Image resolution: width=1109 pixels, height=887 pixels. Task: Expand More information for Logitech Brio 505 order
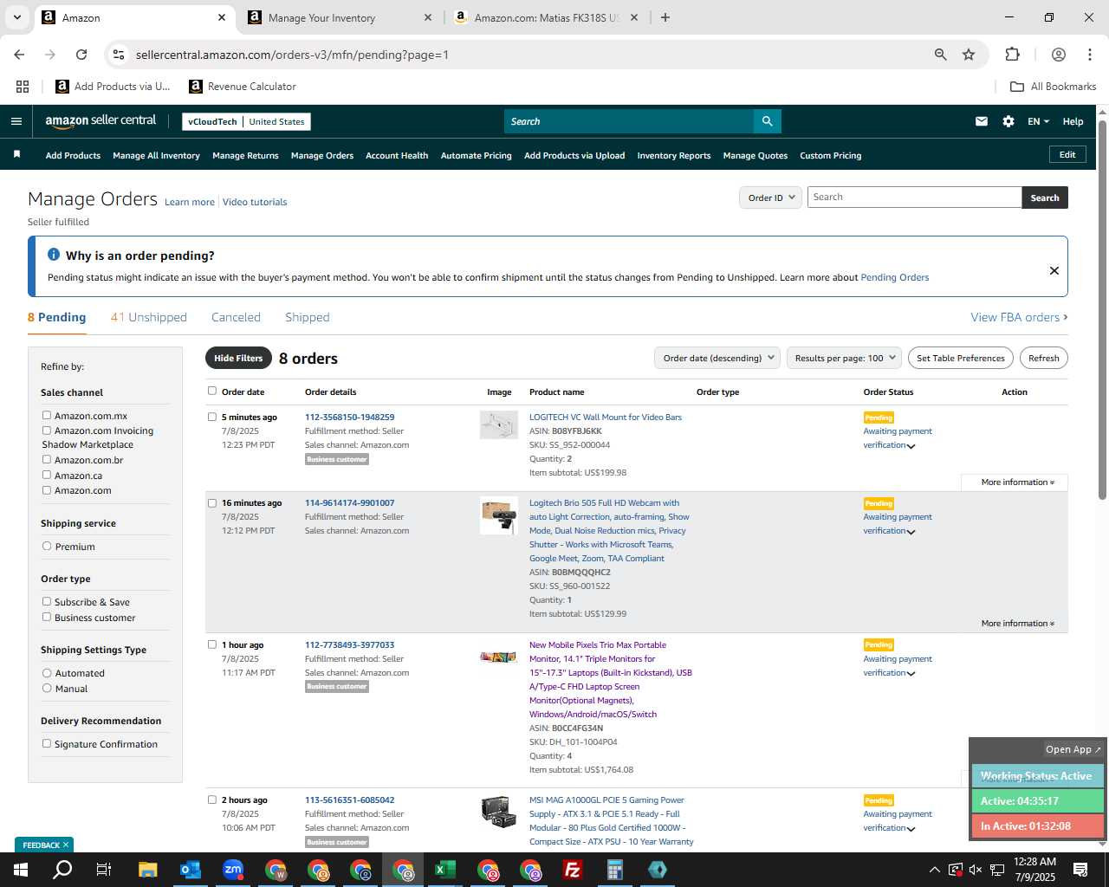1018,624
